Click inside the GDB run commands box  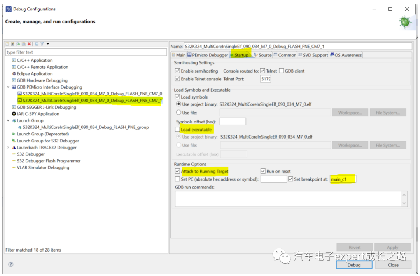click(x=288, y=199)
